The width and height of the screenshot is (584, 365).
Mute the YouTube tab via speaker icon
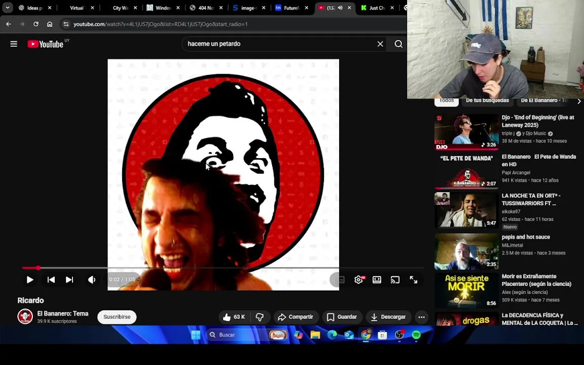click(340, 8)
